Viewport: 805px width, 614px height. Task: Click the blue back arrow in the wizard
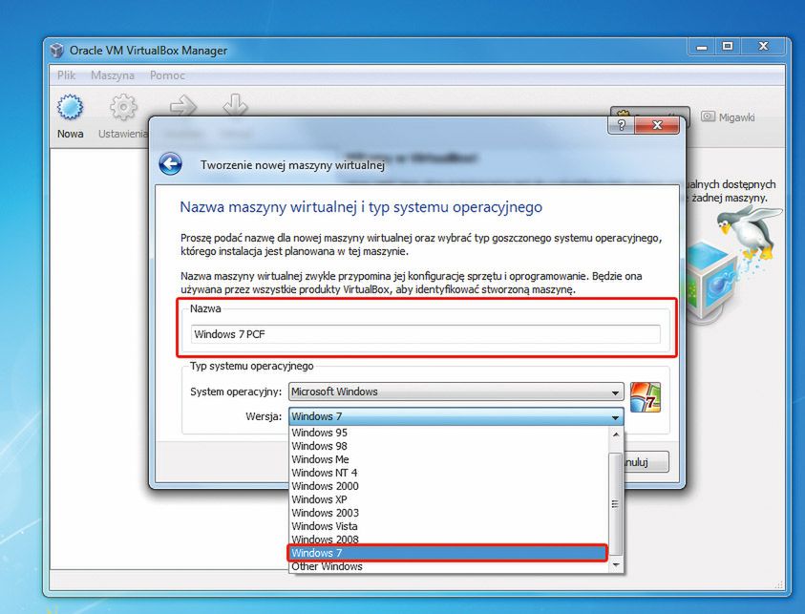pyautogui.click(x=170, y=164)
